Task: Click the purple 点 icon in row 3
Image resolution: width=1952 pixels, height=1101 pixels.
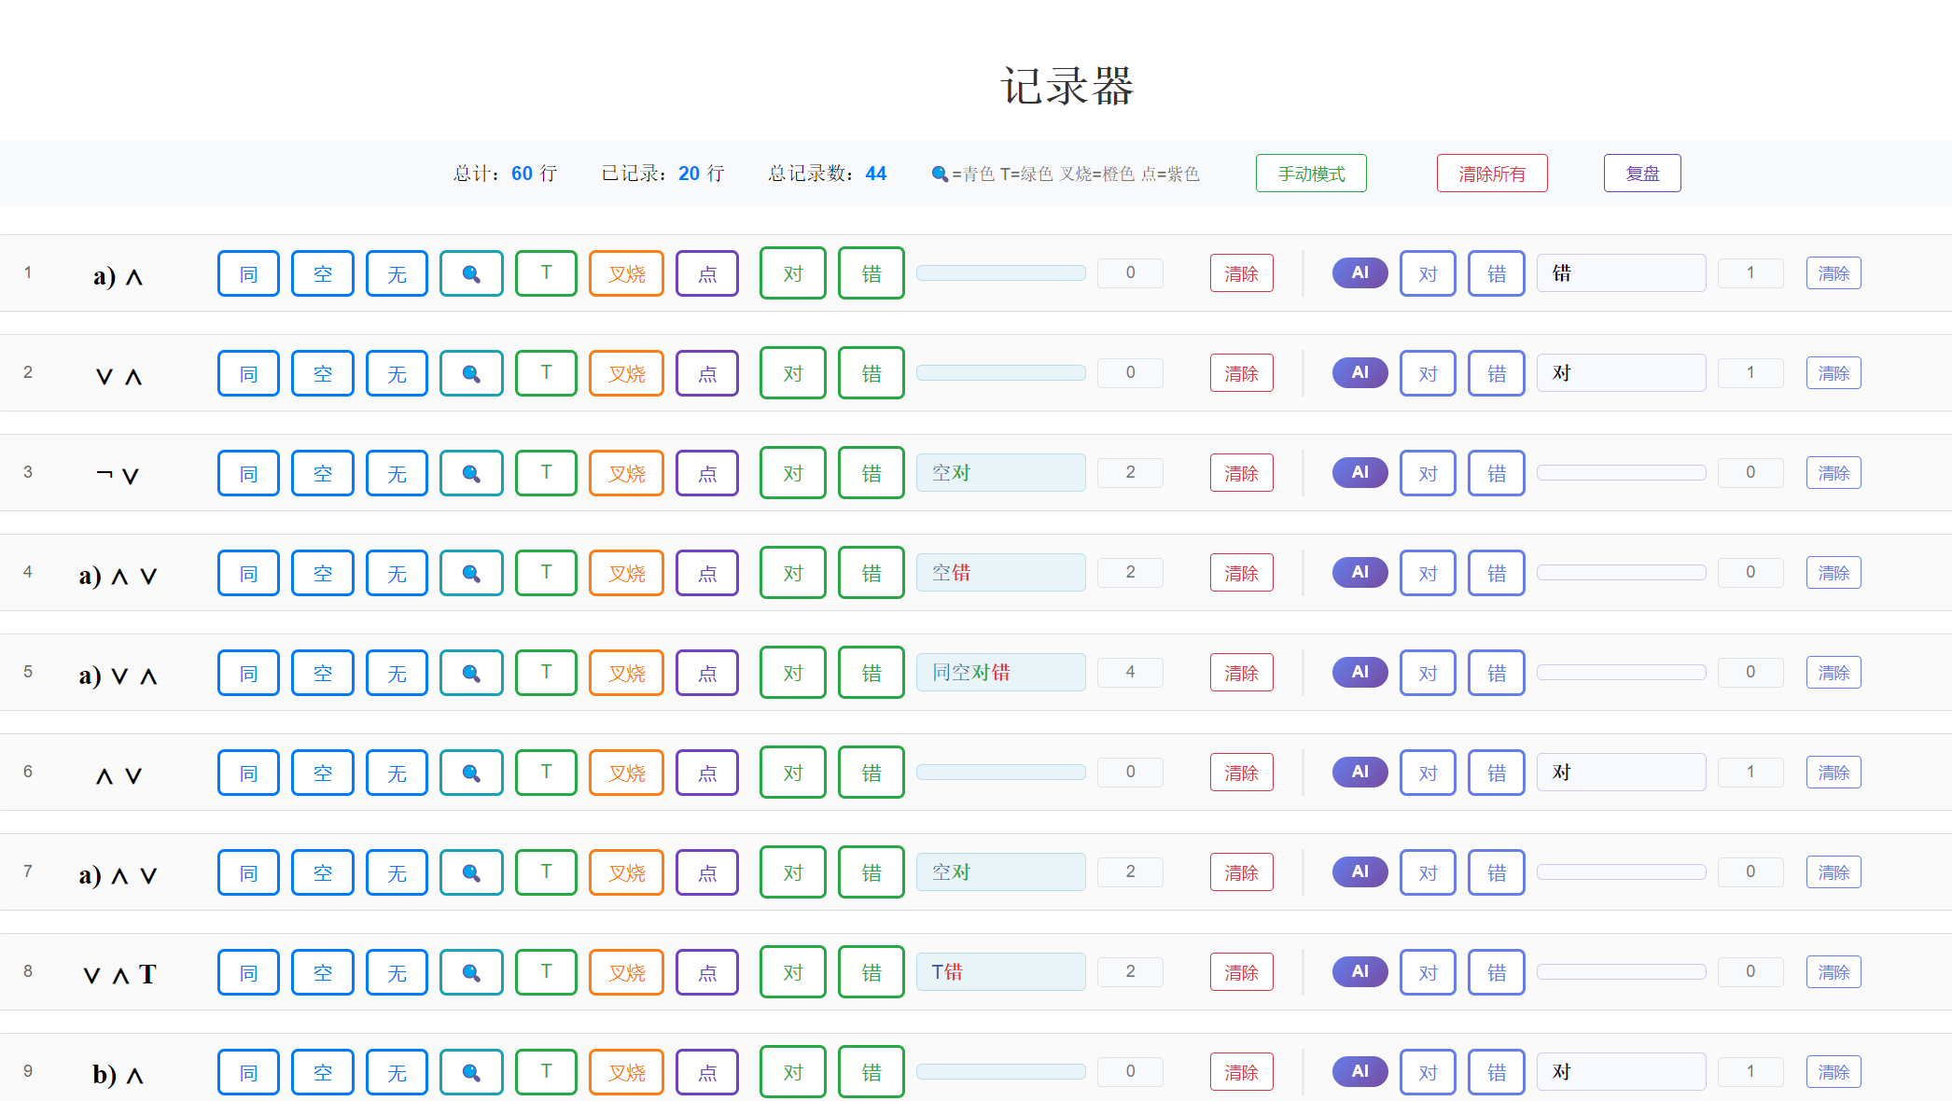Action: [706, 473]
